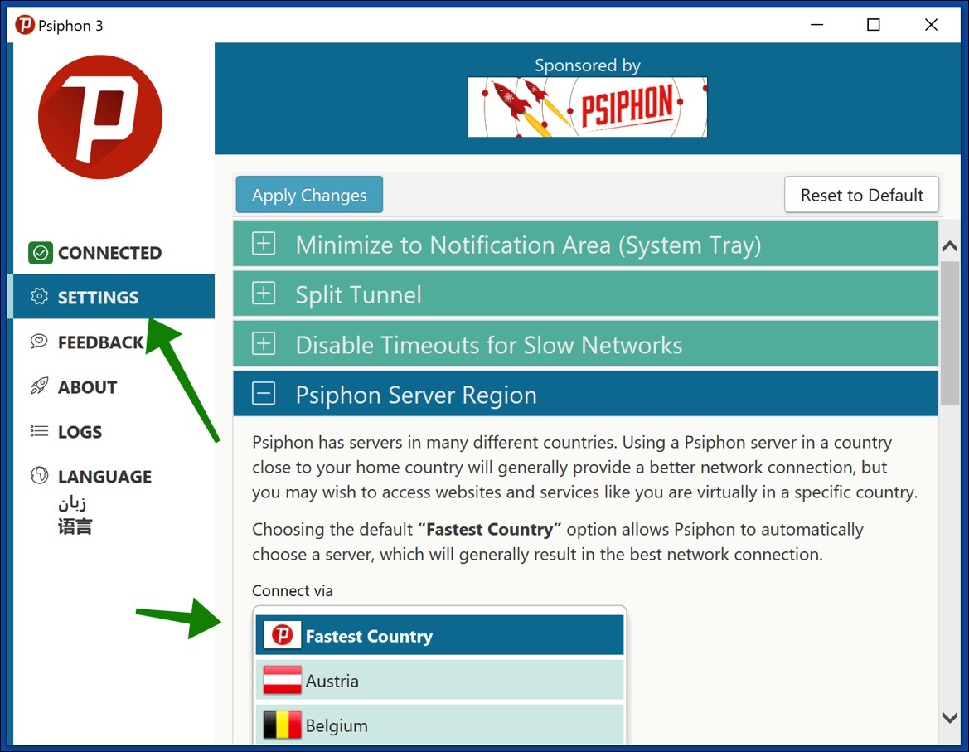Image resolution: width=969 pixels, height=752 pixels.
Task: Open the Connected tab
Action: point(114,253)
